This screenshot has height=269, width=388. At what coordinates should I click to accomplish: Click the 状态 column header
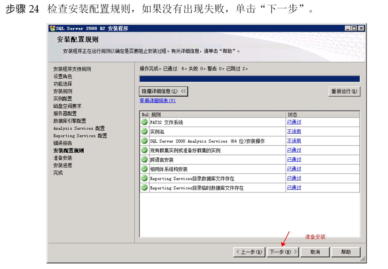click(322, 115)
